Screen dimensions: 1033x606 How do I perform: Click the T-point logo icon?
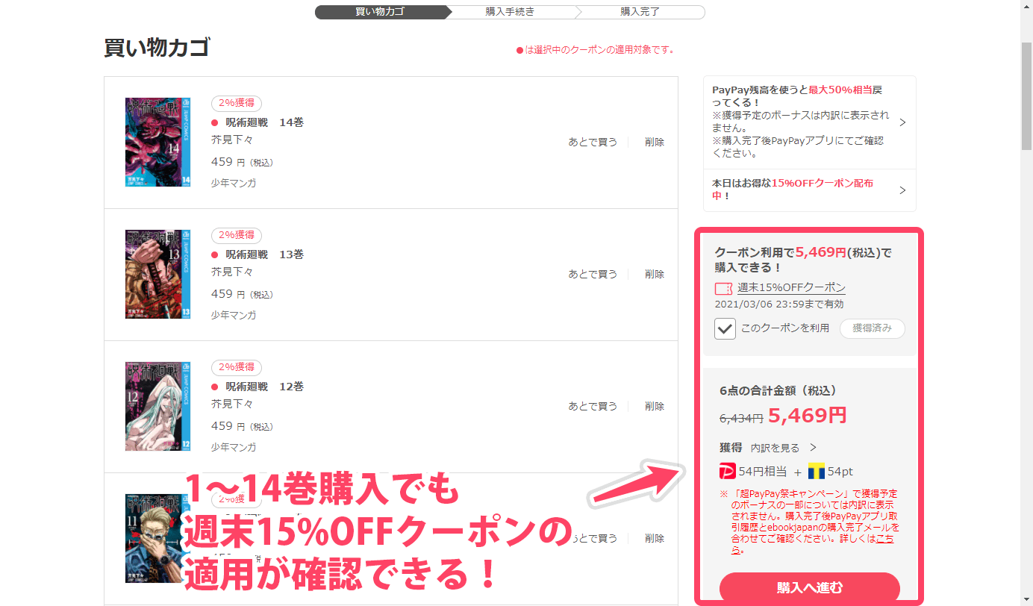[817, 472]
